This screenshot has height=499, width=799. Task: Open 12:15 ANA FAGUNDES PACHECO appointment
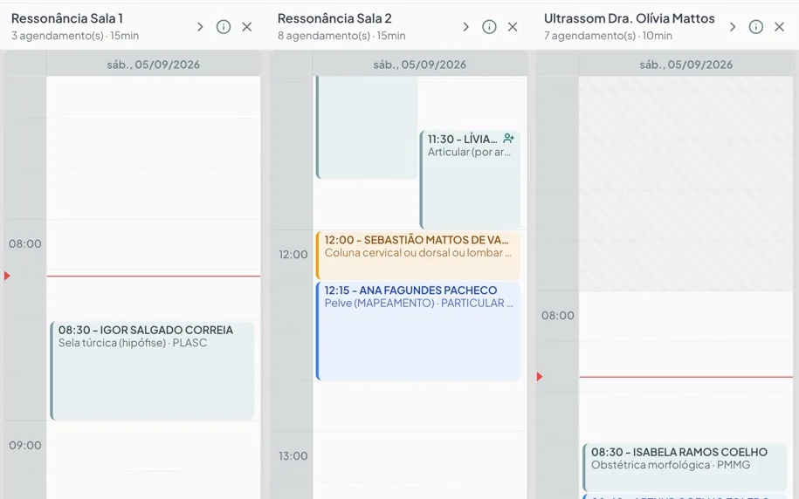click(x=418, y=331)
